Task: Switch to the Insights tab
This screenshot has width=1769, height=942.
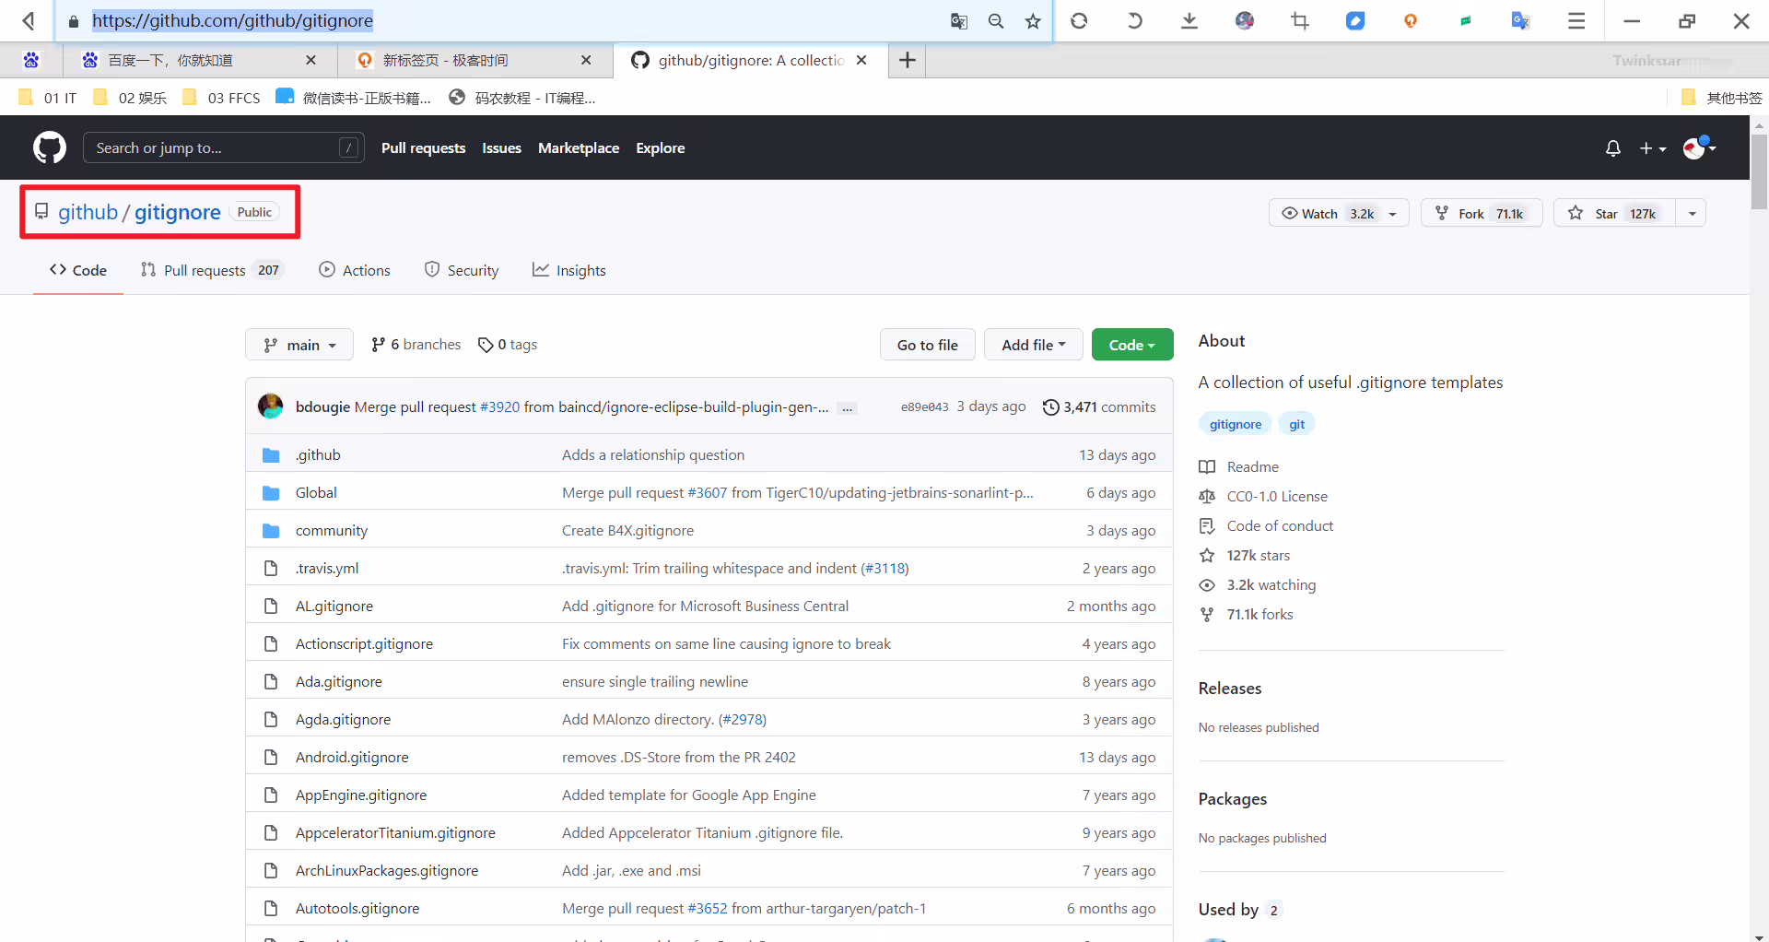Action: point(569,270)
